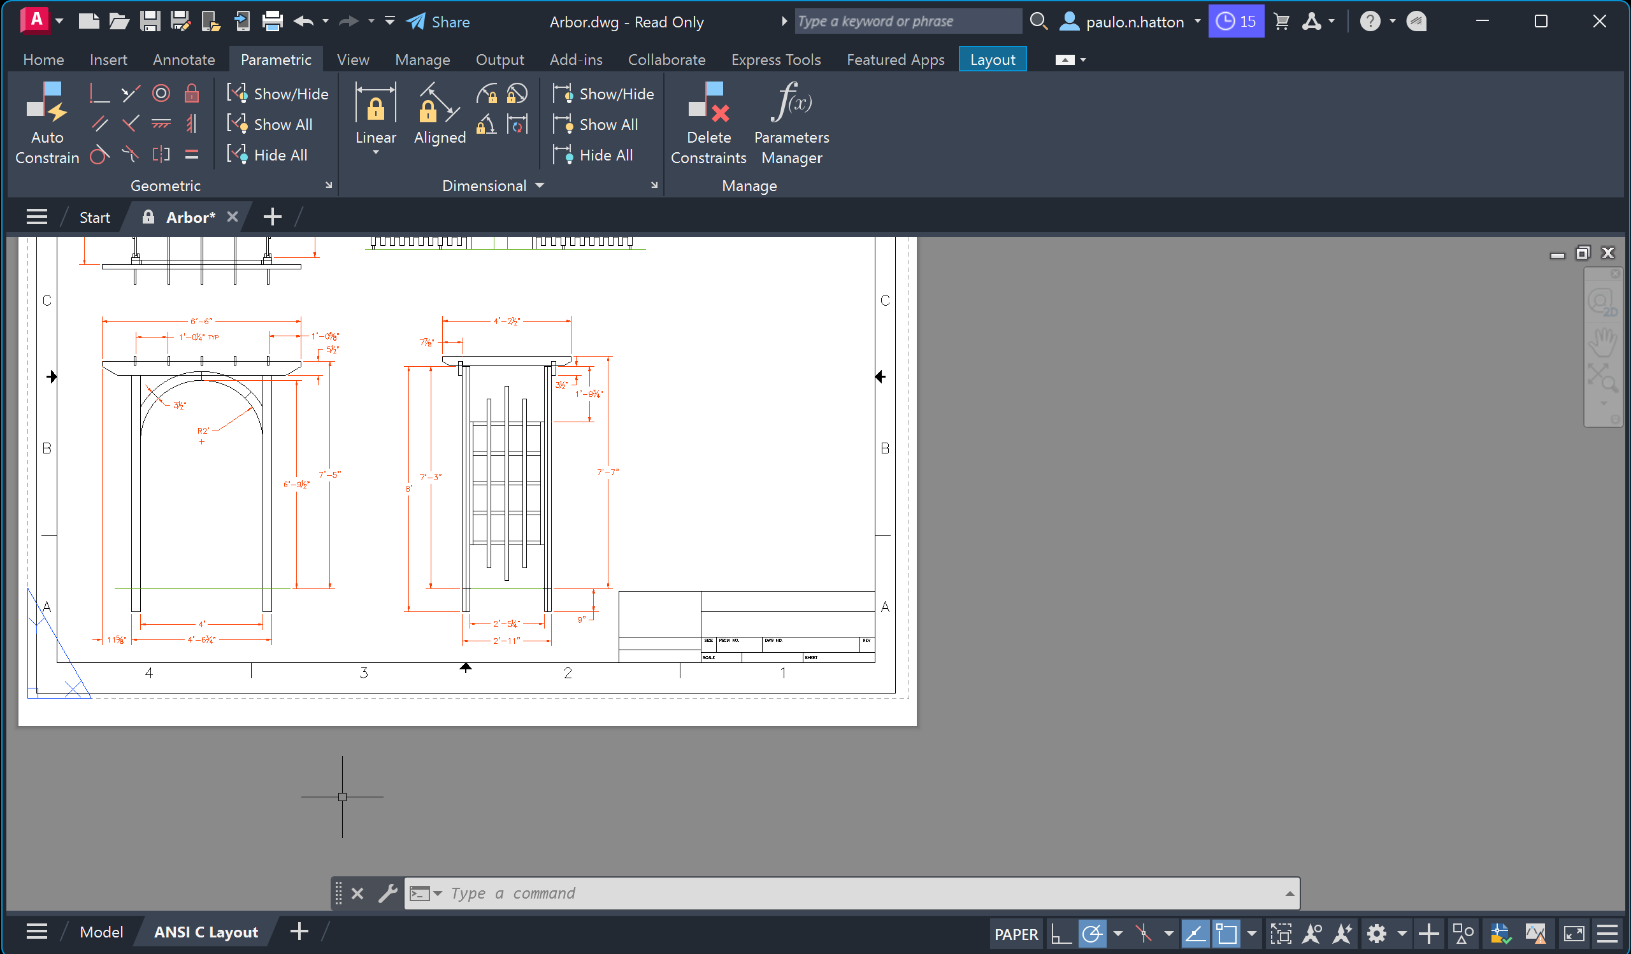
Task: Toggle Isometric drafting in status bar
Action: point(1144,934)
